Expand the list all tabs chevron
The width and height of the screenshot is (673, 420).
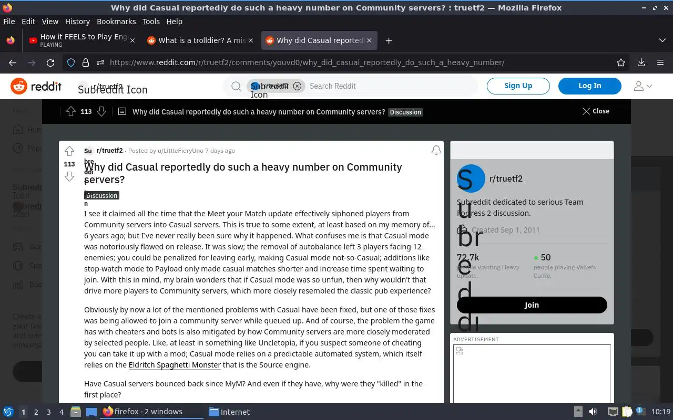point(662,40)
